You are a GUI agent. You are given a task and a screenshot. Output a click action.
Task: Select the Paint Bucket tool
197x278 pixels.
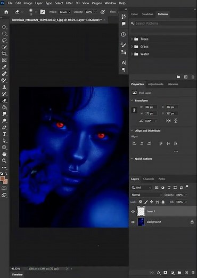pyautogui.click(x=4, y=107)
